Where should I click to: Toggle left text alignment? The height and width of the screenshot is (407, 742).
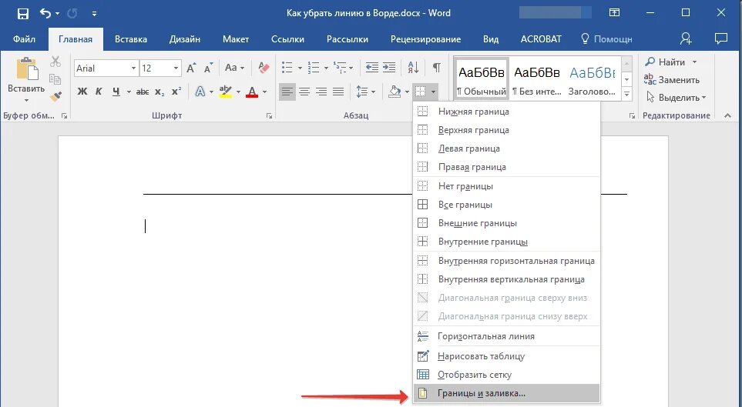click(287, 92)
